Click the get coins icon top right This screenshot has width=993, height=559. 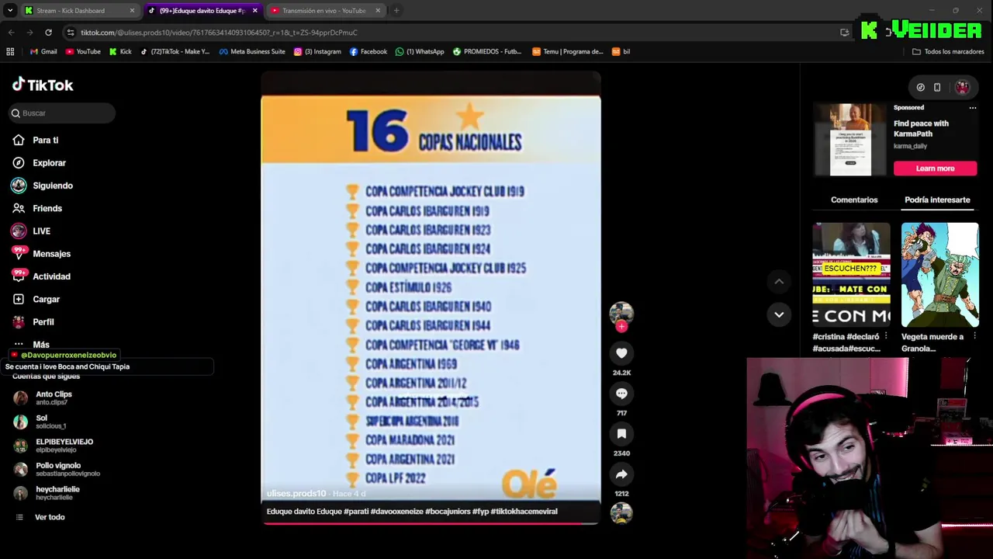click(920, 88)
